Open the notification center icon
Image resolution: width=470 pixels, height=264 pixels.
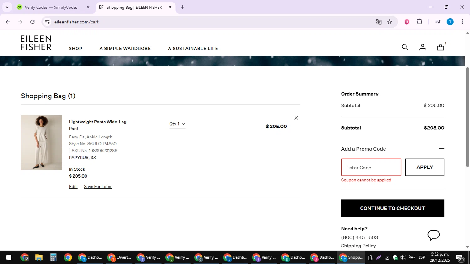click(460, 258)
